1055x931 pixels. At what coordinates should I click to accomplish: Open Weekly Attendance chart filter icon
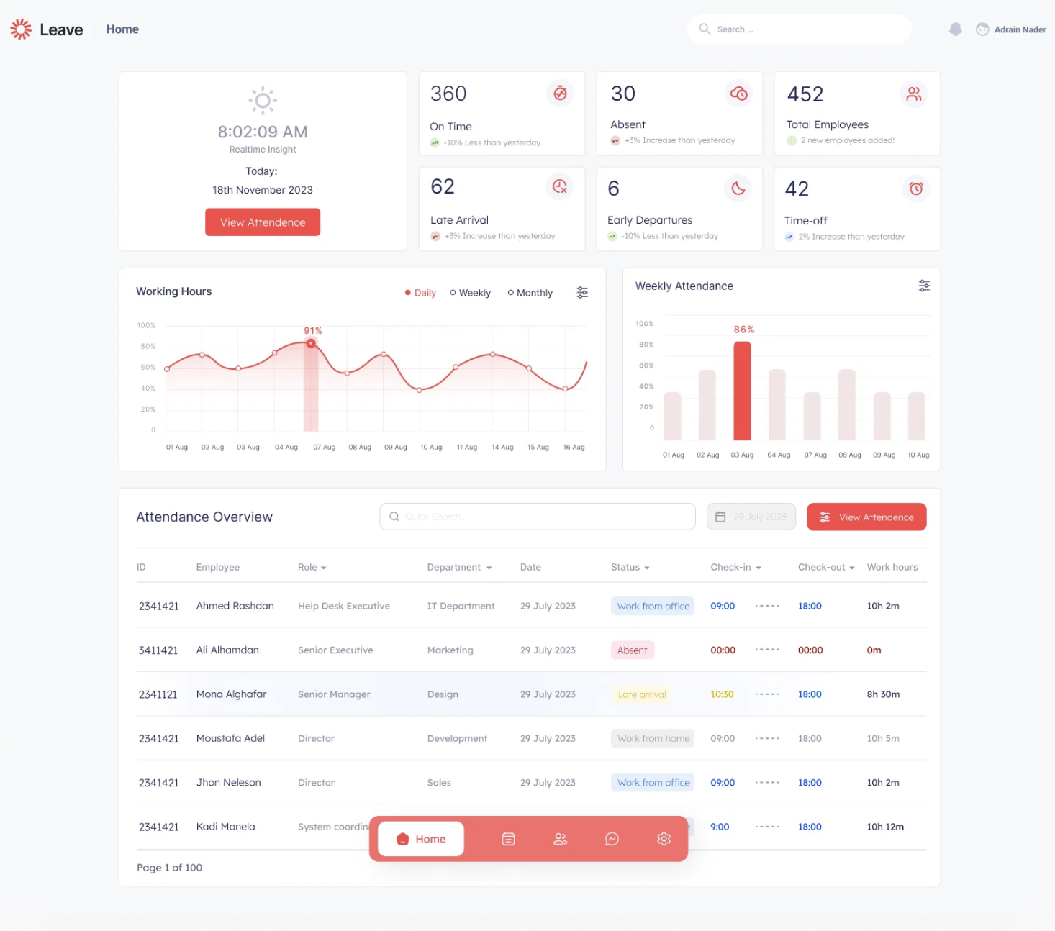(924, 286)
